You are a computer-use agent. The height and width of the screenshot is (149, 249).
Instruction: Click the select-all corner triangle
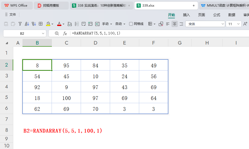(7, 43)
